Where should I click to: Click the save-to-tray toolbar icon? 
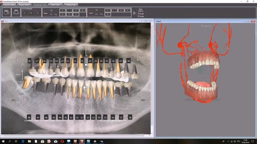(16, 12)
